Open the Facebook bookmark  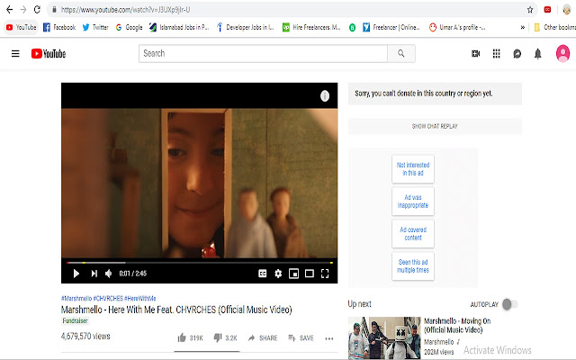click(59, 27)
